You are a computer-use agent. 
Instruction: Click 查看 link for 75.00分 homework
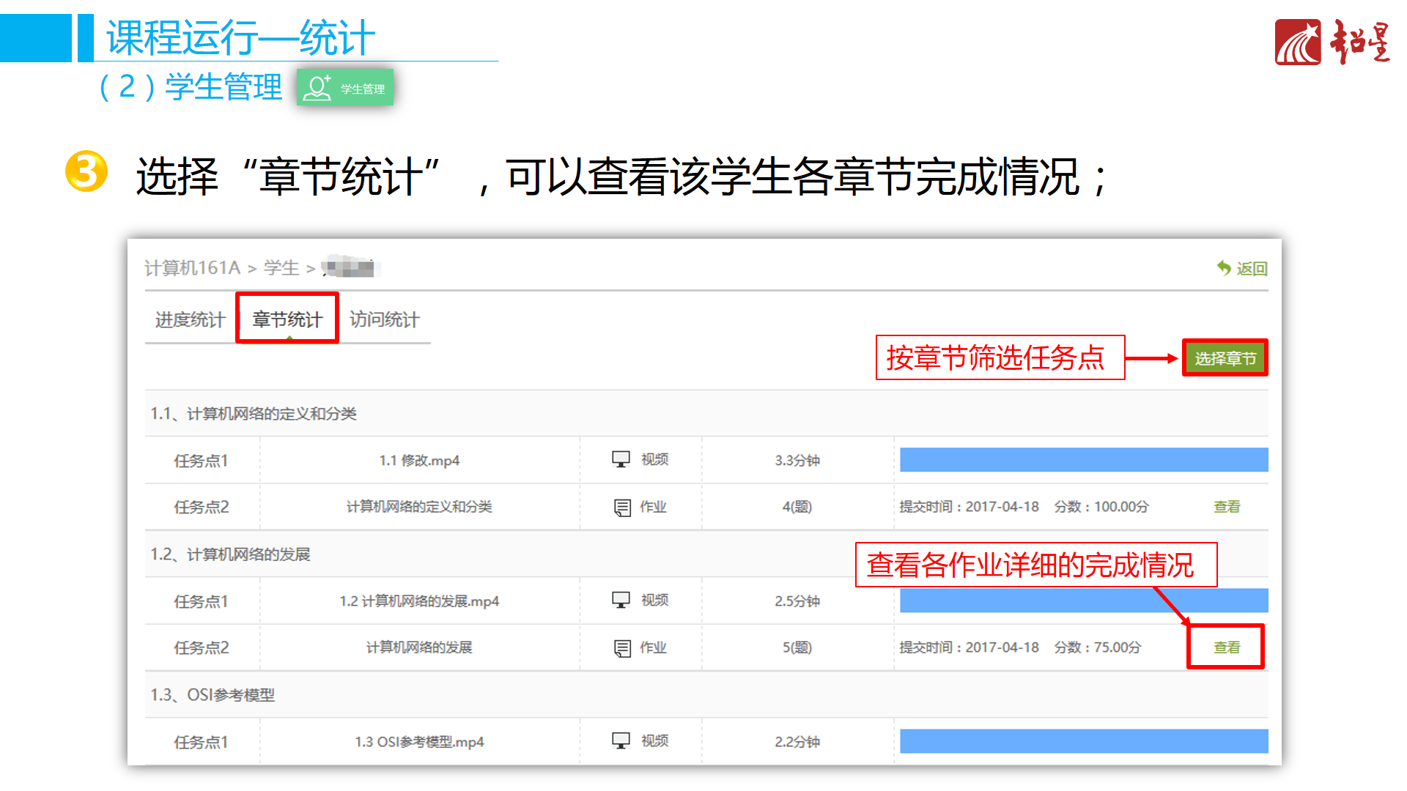click(1226, 647)
